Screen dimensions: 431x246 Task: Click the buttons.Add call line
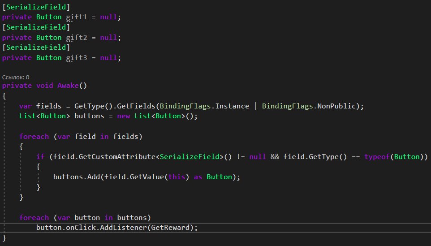(x=147, y=177)
